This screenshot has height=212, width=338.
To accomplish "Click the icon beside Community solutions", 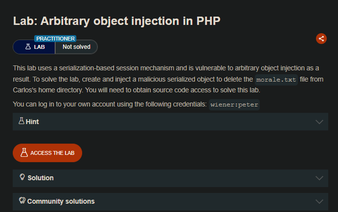I will (x=22, y=201).
